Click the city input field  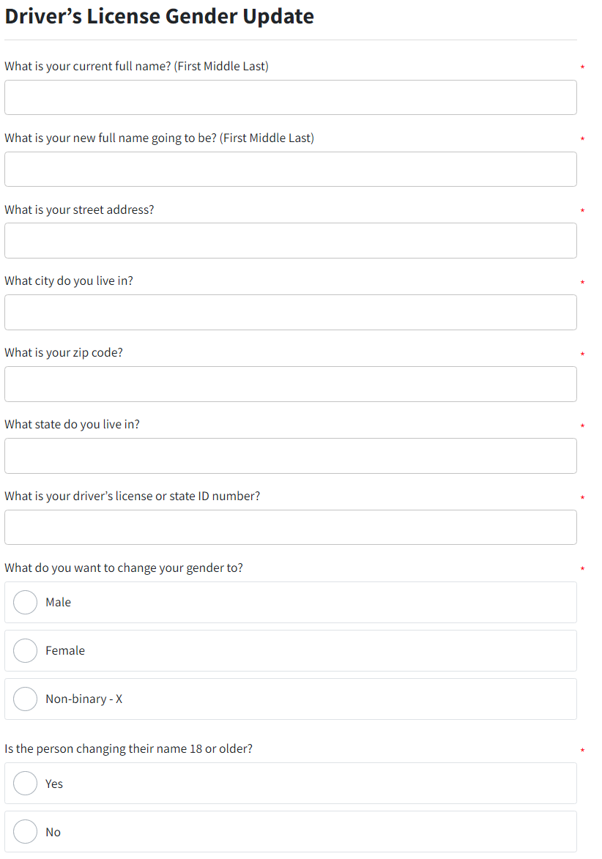pos(290,312)
